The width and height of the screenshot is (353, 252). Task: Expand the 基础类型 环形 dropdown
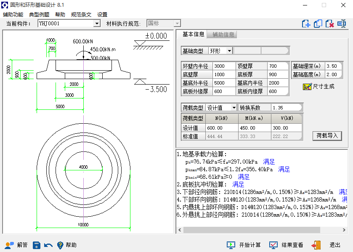[x=229, y=51]
